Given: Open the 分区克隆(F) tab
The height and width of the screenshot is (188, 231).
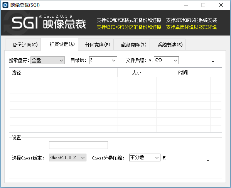Looking at the screenshot, I should coord(96,45).
